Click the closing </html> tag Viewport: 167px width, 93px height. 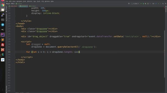click(20, 62)
